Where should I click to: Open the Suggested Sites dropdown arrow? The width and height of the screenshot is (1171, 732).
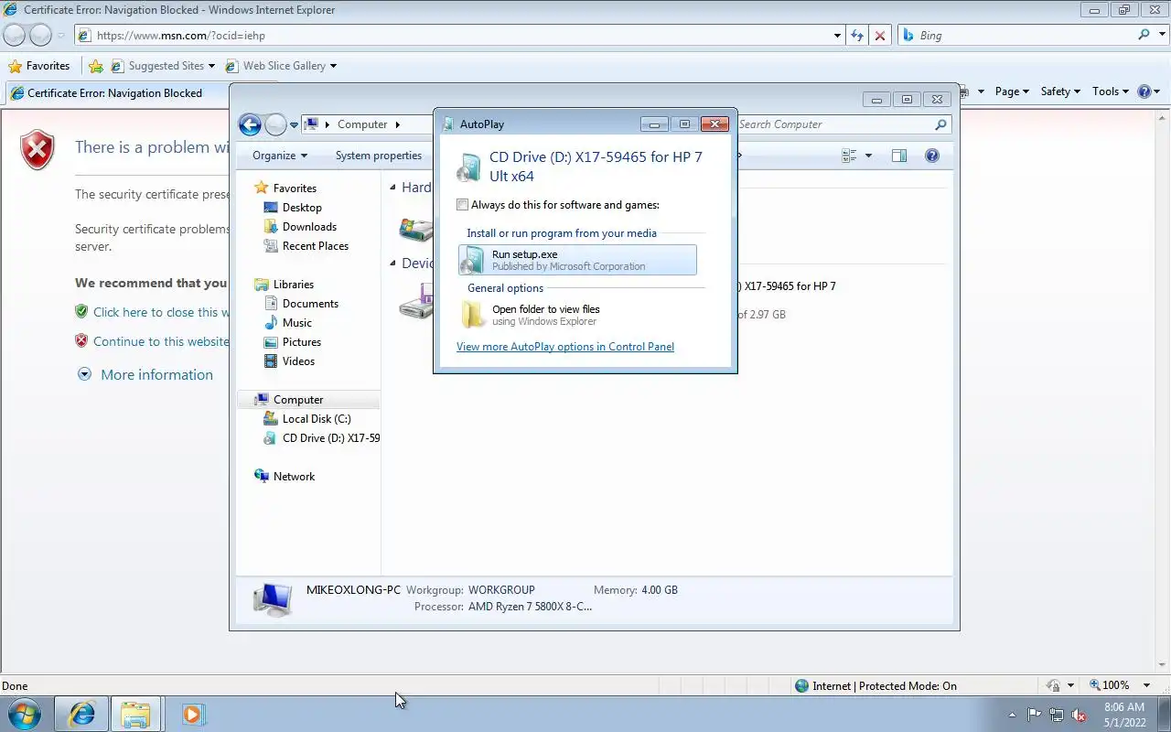click(211, 66)
